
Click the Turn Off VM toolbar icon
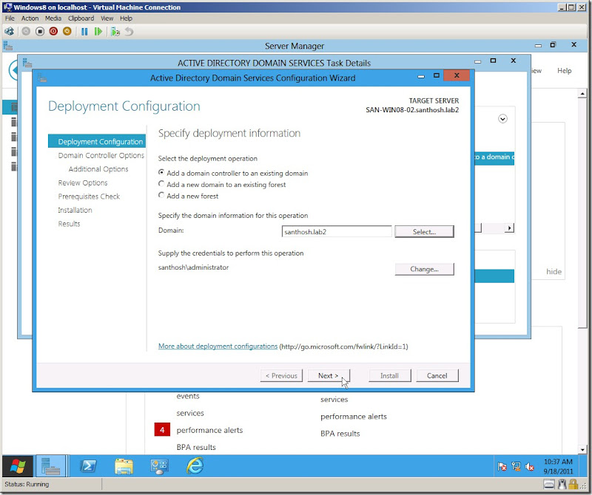coord(40,32)
